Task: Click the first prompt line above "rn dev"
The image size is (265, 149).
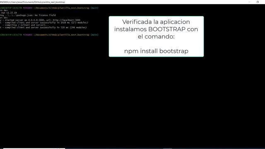Action: coord(49,8)
